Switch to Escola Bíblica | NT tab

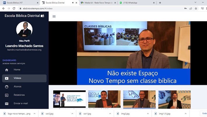20,3
